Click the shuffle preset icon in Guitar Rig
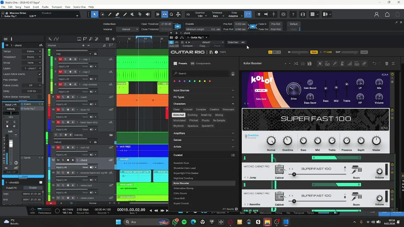This screenshot has width=404, height=227. [x=296, y=63]
